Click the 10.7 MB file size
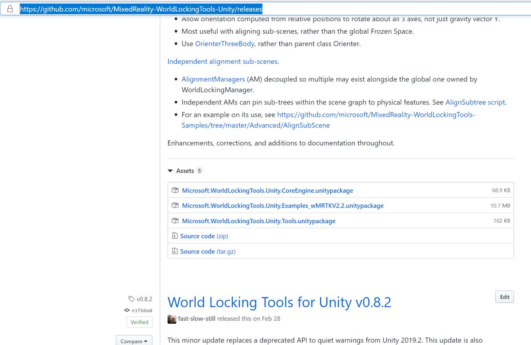The width and height of the screenshot is (531, 345). [500, 205]
